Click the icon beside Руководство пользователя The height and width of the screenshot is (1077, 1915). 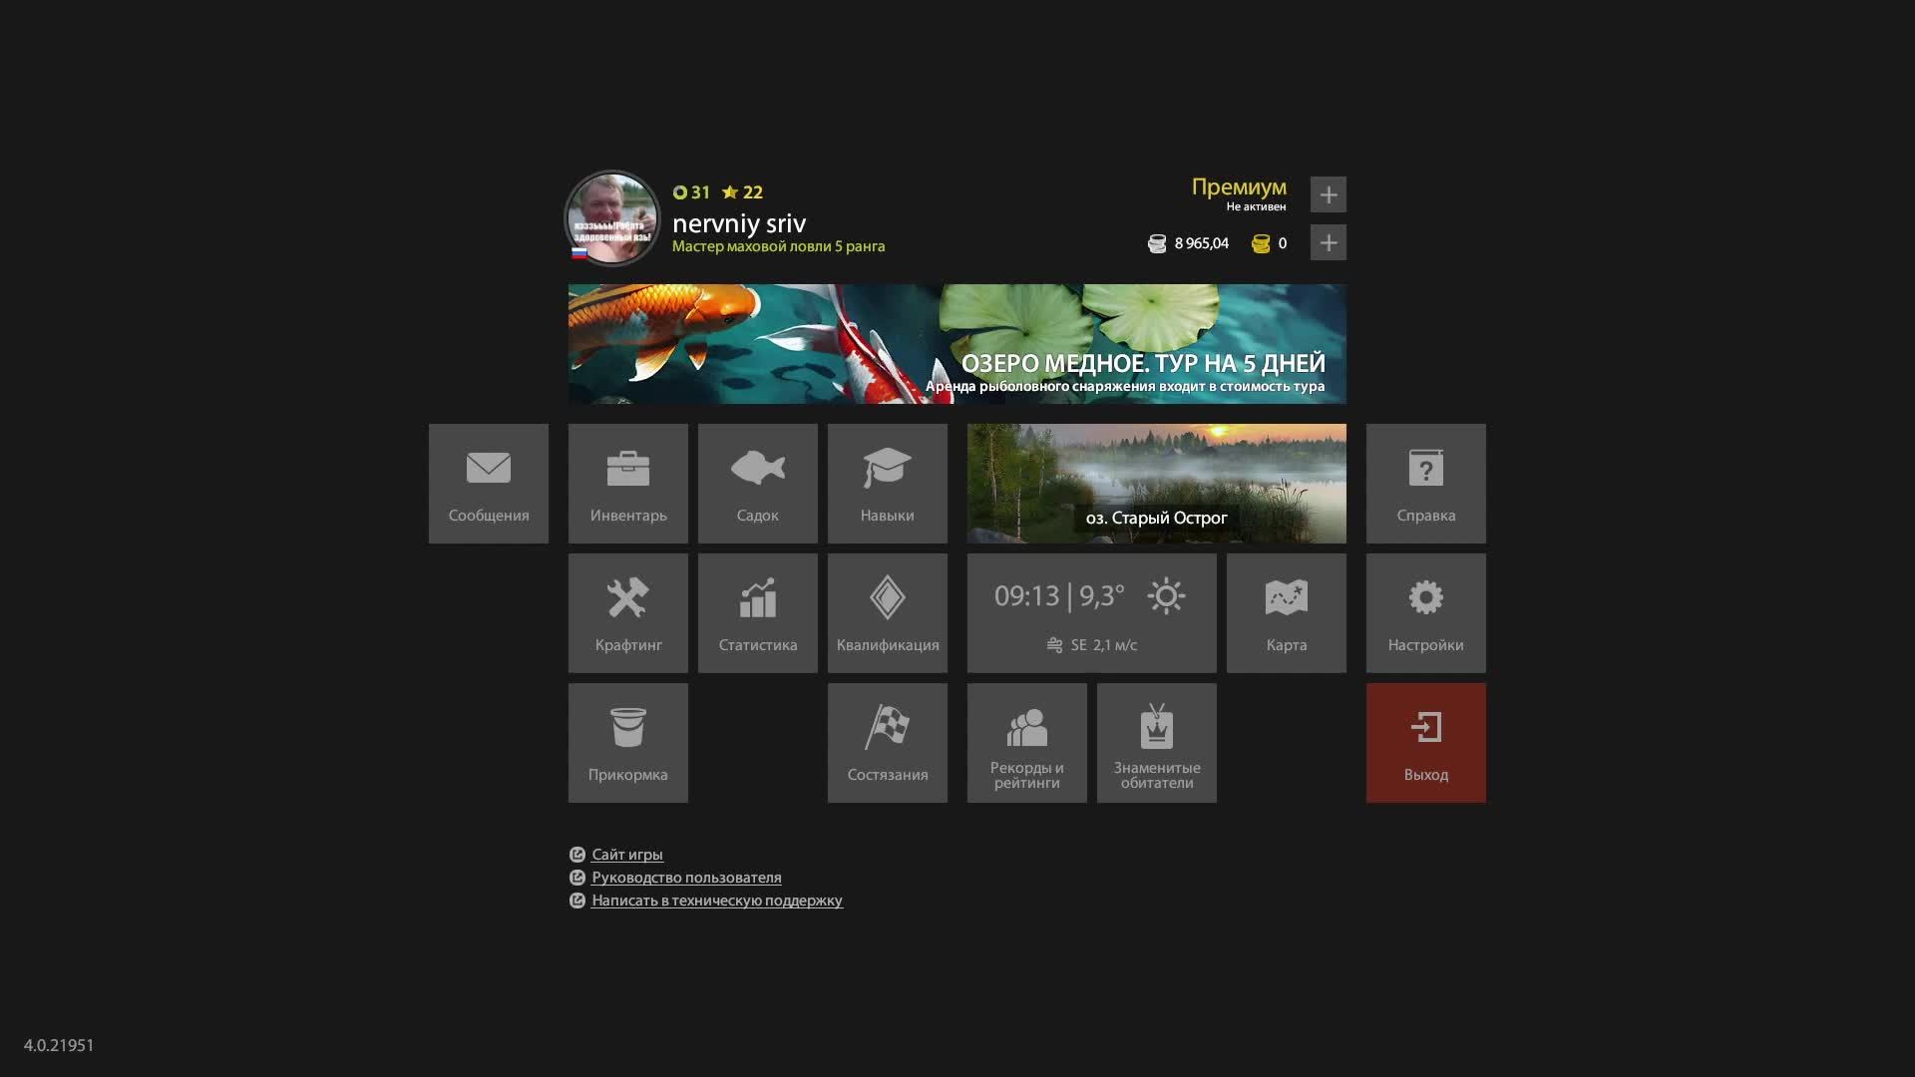[x=576, y=878]
